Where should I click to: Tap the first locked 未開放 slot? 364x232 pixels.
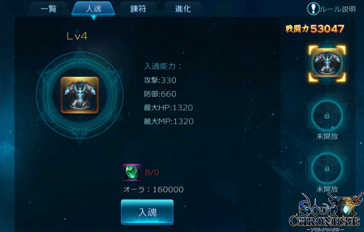coord(327,115)
